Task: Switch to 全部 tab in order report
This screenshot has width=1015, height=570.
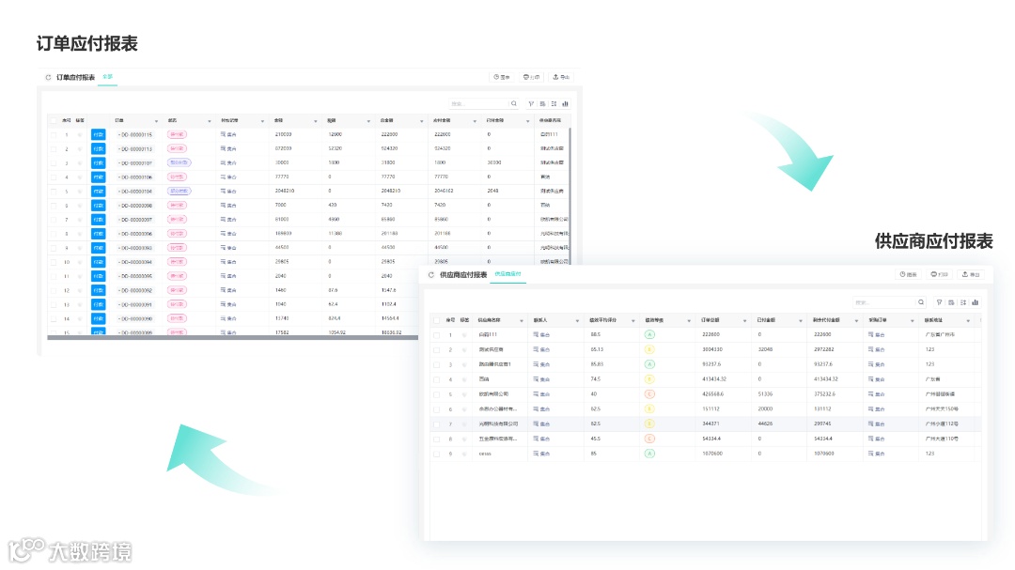Action: [107, 77]
